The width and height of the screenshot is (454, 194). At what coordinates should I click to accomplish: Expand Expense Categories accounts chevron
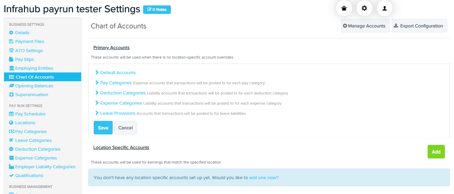[97, 103]
